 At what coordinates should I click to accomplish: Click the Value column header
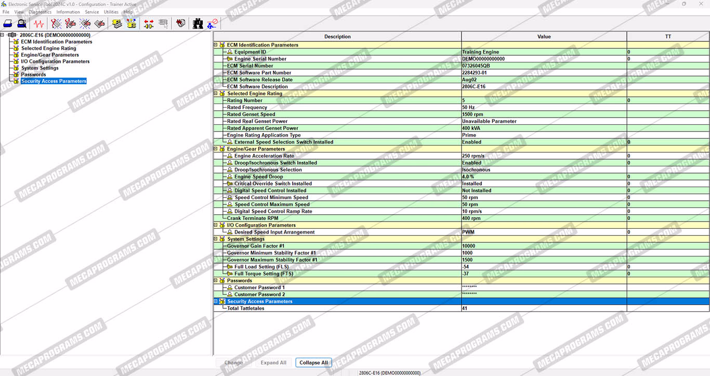point(544,36)
